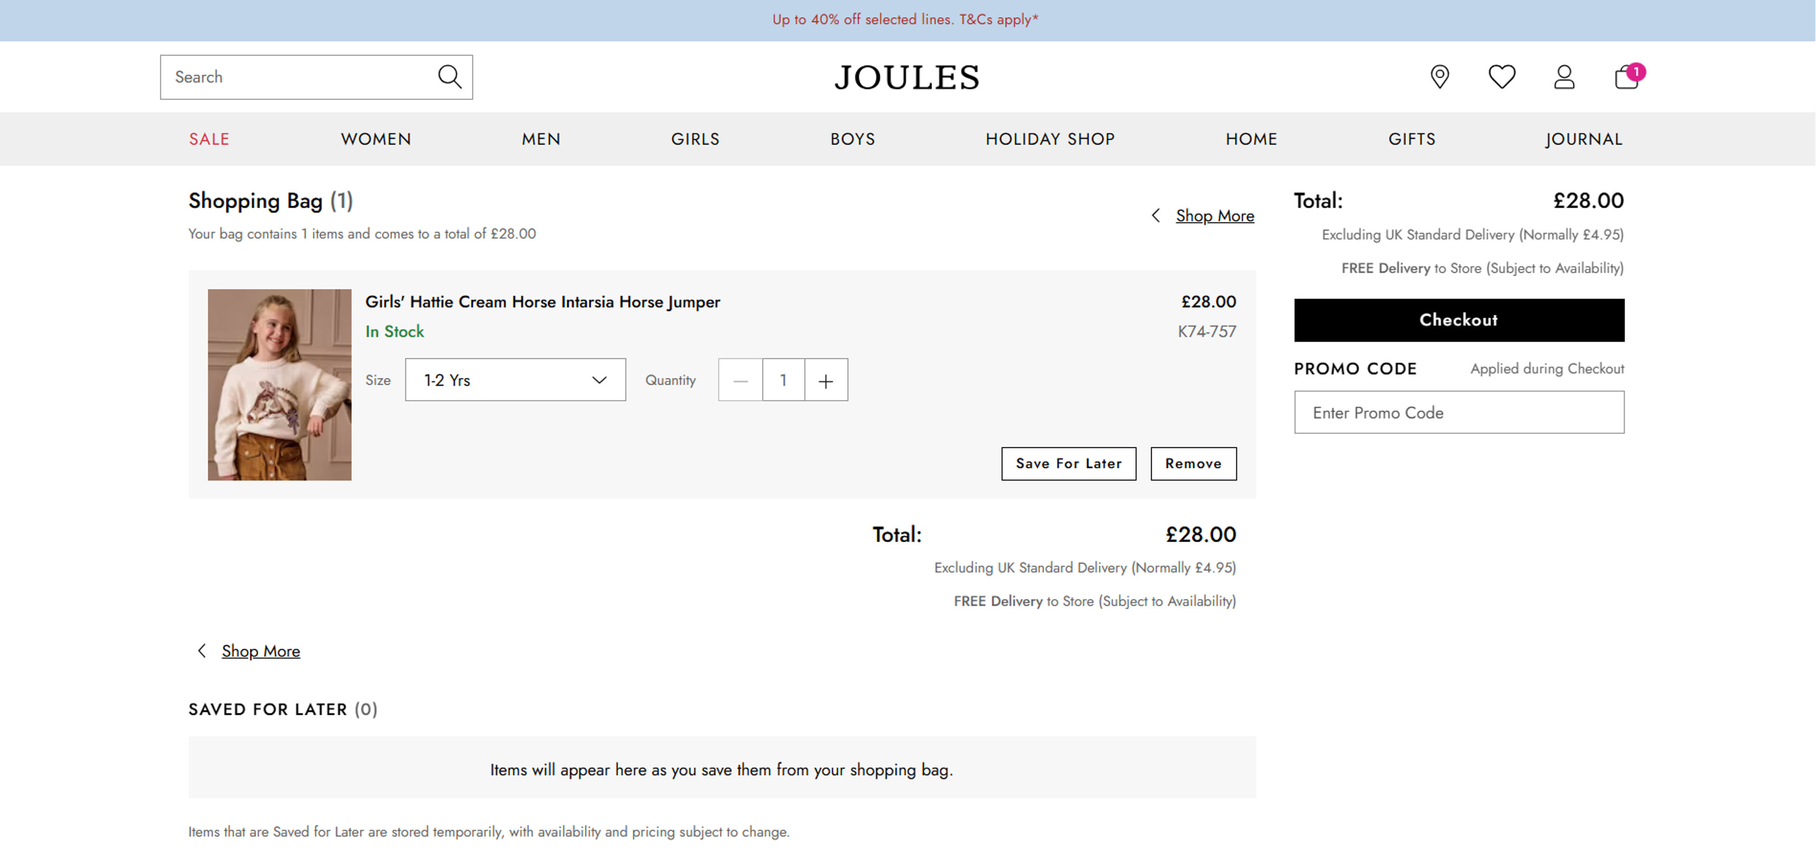Viewport: 1816px width, 866px height.
Task: Open the HOME menu
Action: [x=1251, y=139]
